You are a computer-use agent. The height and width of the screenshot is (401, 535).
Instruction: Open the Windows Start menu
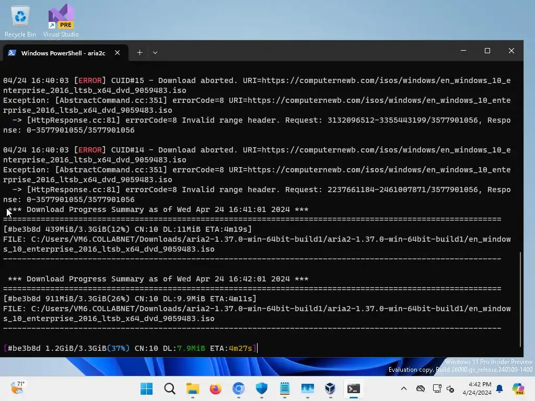click(147, 388)
